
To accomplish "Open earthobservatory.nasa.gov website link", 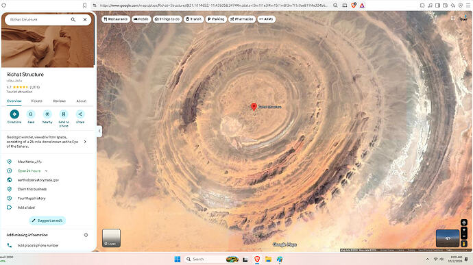I will click(38, 180).
